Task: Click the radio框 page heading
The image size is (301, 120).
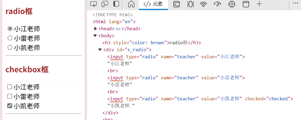Action: click(19, 12)
